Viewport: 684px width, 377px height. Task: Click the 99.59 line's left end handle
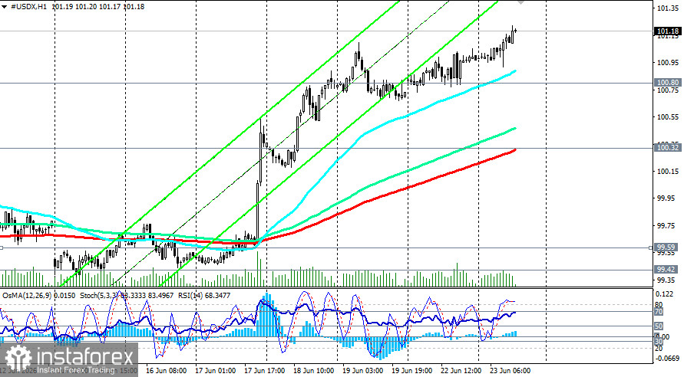pos(2,248)
